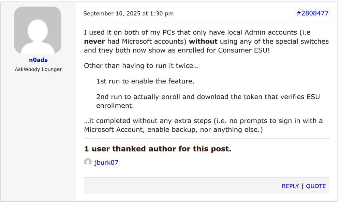Click n0ads' default avatar image

pos(38,30)
